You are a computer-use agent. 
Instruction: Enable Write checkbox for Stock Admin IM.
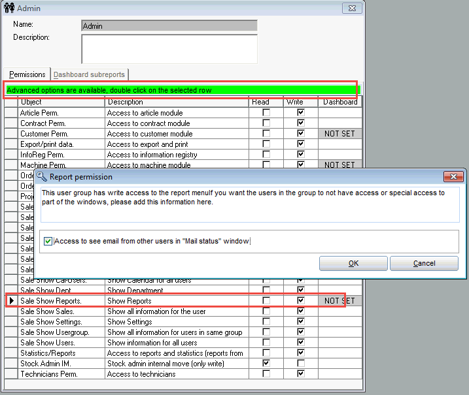coord(300,364)
